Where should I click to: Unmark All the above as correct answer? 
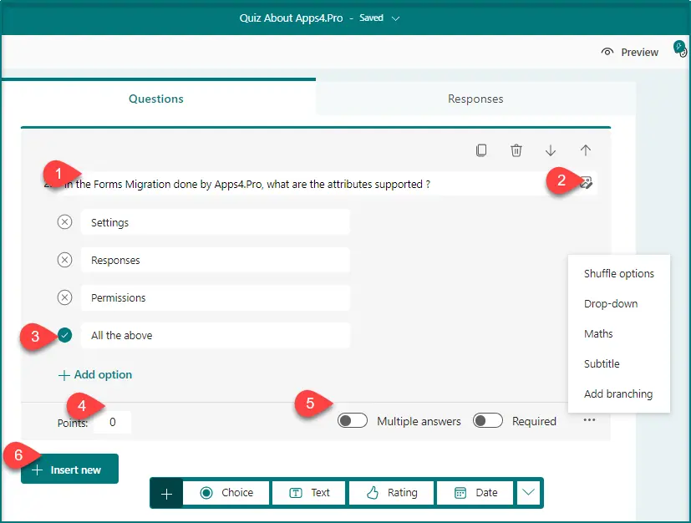click(x=65, y=335)
